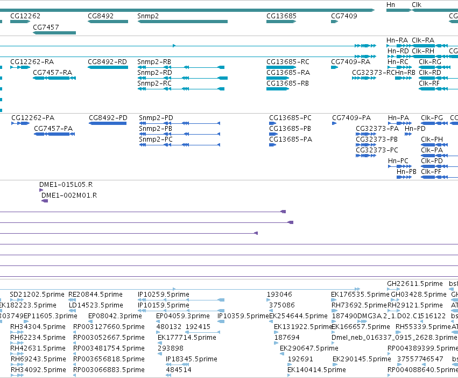Select the CG32373-PB protein label
Image resolution: width=458 pixels, height=378 pixels.
coord(377,139)
